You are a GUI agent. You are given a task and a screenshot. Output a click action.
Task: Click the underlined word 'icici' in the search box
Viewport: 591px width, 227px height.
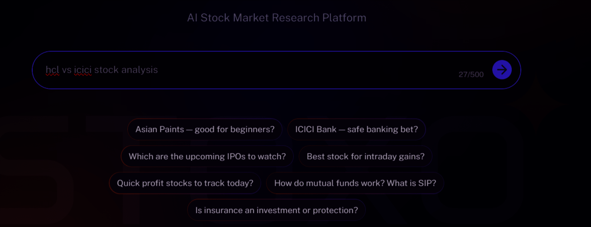tap(83, 70)
